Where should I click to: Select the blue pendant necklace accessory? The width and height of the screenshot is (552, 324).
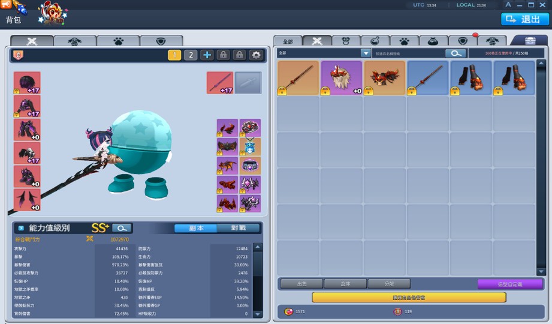[251, 146]
